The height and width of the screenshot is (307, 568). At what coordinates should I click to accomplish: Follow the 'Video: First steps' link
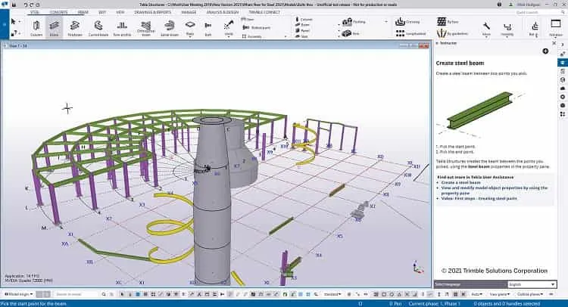(479, 199)
